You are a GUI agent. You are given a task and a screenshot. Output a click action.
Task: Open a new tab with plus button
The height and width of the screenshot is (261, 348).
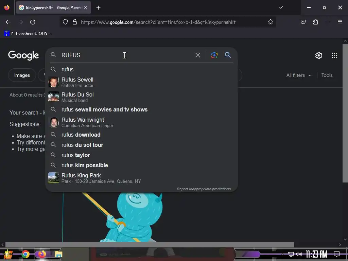coord(98,8)
